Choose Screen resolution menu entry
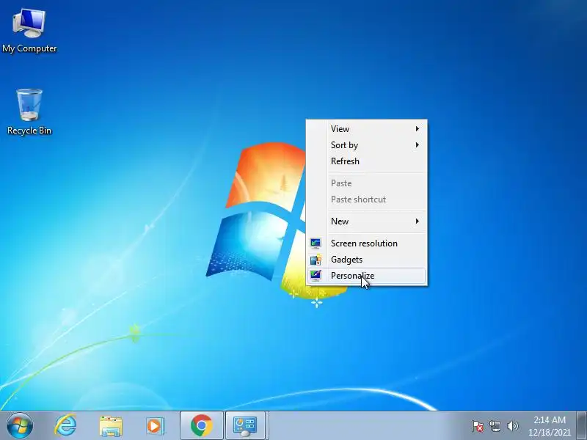The width and height of the screenshot is (587, 440). coord(366,243)
